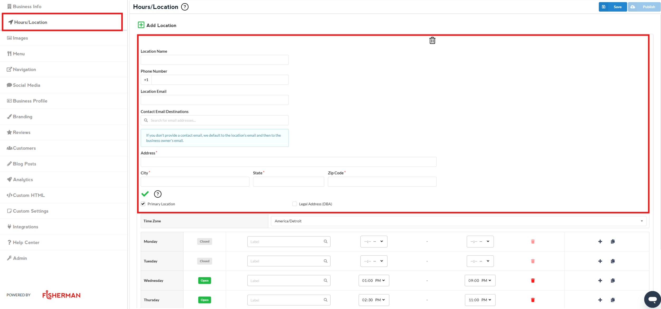Open Custom HTML sidebar section
The image size is (661, 309).
pos(28,195)
